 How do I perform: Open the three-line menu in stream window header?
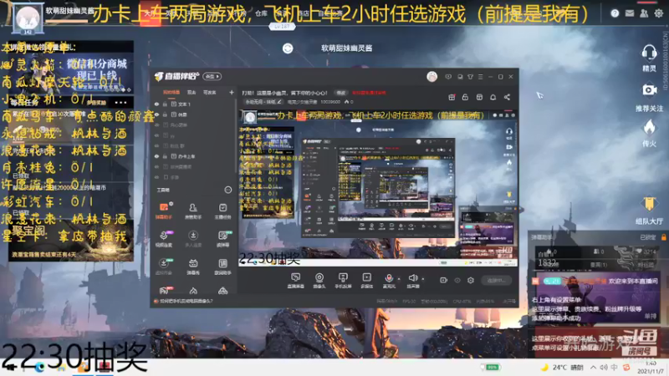[x=480, y=77]
